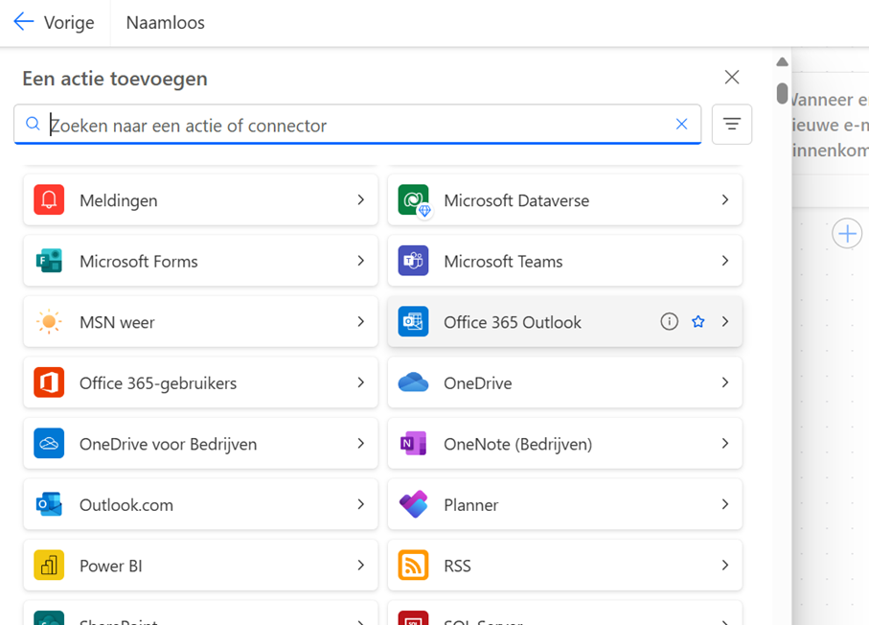Expand Office 365-gebruikers chevron
The width and height of the screenshot is (869, 625).
pos(361,382)
